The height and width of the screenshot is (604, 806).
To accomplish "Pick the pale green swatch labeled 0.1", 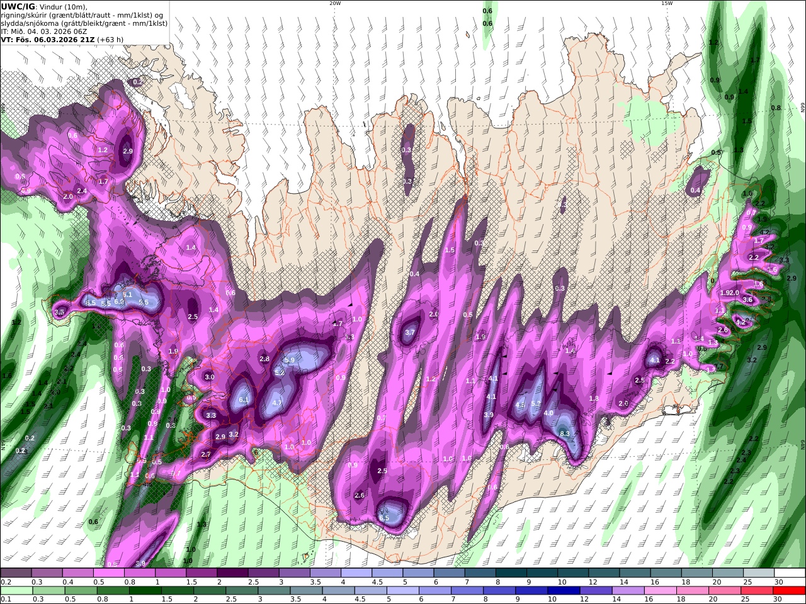I will point(16,591).
